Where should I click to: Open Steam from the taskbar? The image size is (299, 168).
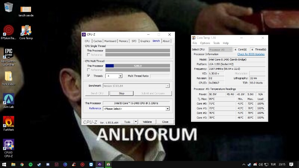click(39, 164)
